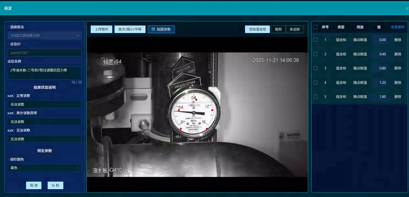Click the red calibration dot near 0.4
409x197 pixels.
click(x=179, y=110)
